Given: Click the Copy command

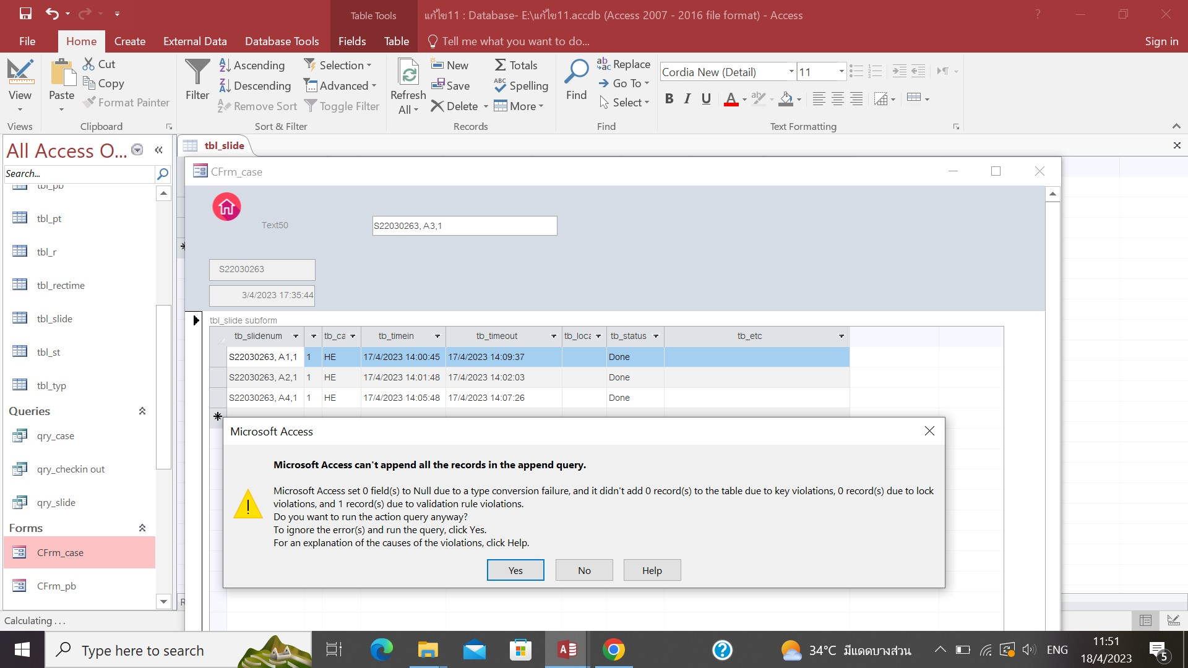Looking at the screenshot, I should pos(103,83).
